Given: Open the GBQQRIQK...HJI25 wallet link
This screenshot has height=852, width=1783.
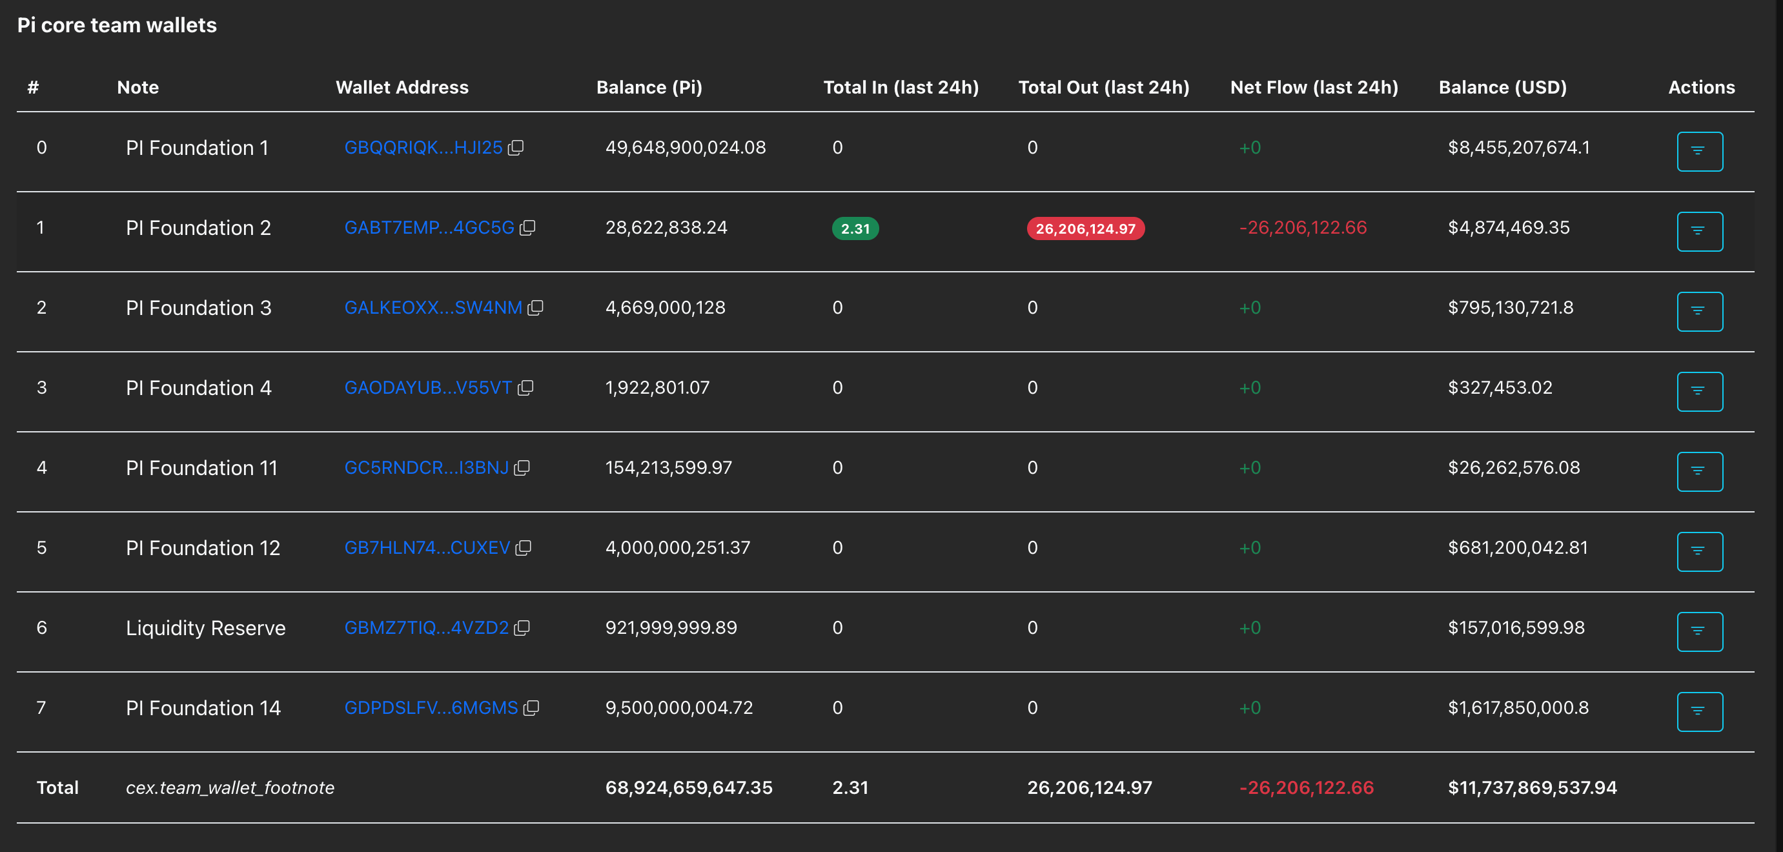Looking at the screenshot, I should click(x=423, y=147).
